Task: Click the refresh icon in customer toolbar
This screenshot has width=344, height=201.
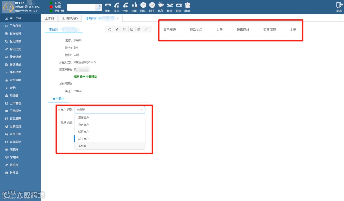Action: 110,29
